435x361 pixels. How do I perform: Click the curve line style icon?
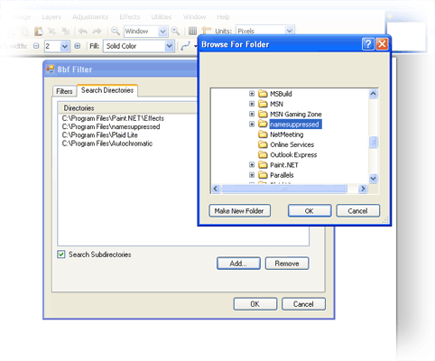(x=185, y=46)
